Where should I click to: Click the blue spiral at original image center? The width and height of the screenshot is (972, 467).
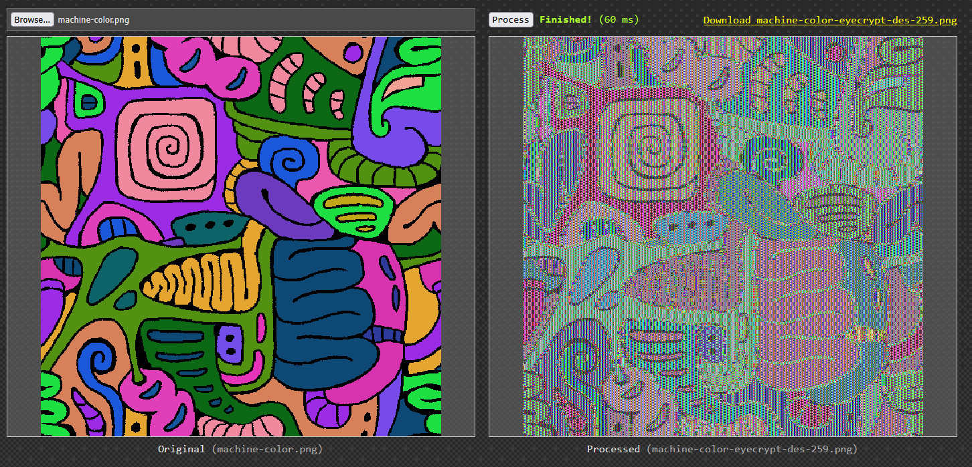(289, 162)
